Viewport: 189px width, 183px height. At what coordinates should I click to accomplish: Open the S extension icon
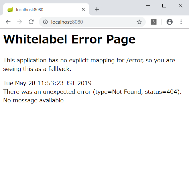pyautogui.click(x=153, y=22)
